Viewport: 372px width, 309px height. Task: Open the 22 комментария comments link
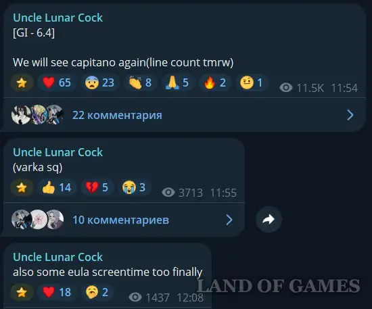pos(117,115)
